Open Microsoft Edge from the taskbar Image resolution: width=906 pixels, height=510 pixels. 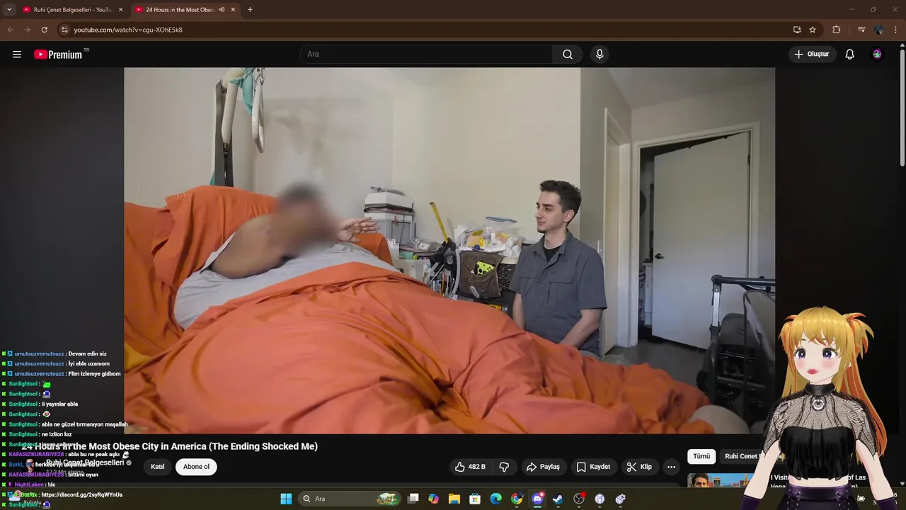[x=496, y=499]
